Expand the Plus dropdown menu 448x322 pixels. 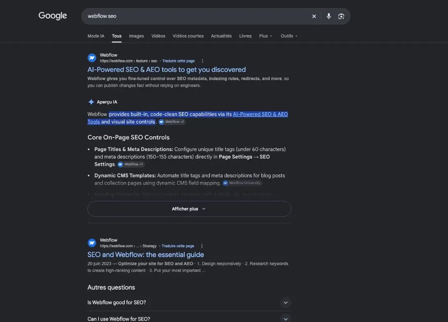(265, 36)
